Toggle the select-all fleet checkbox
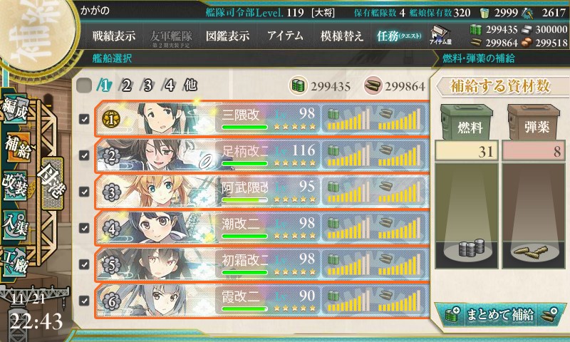Screen dimensions: 570x342 pos(84,85)
